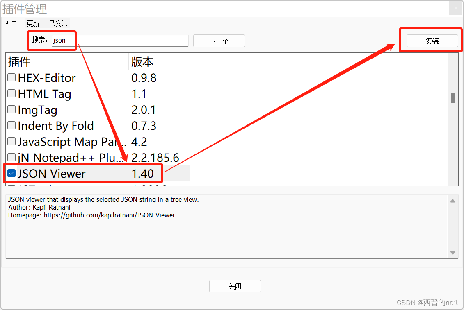Select the HTML Tag plugin name
The image size is (464, 310).
44,94
